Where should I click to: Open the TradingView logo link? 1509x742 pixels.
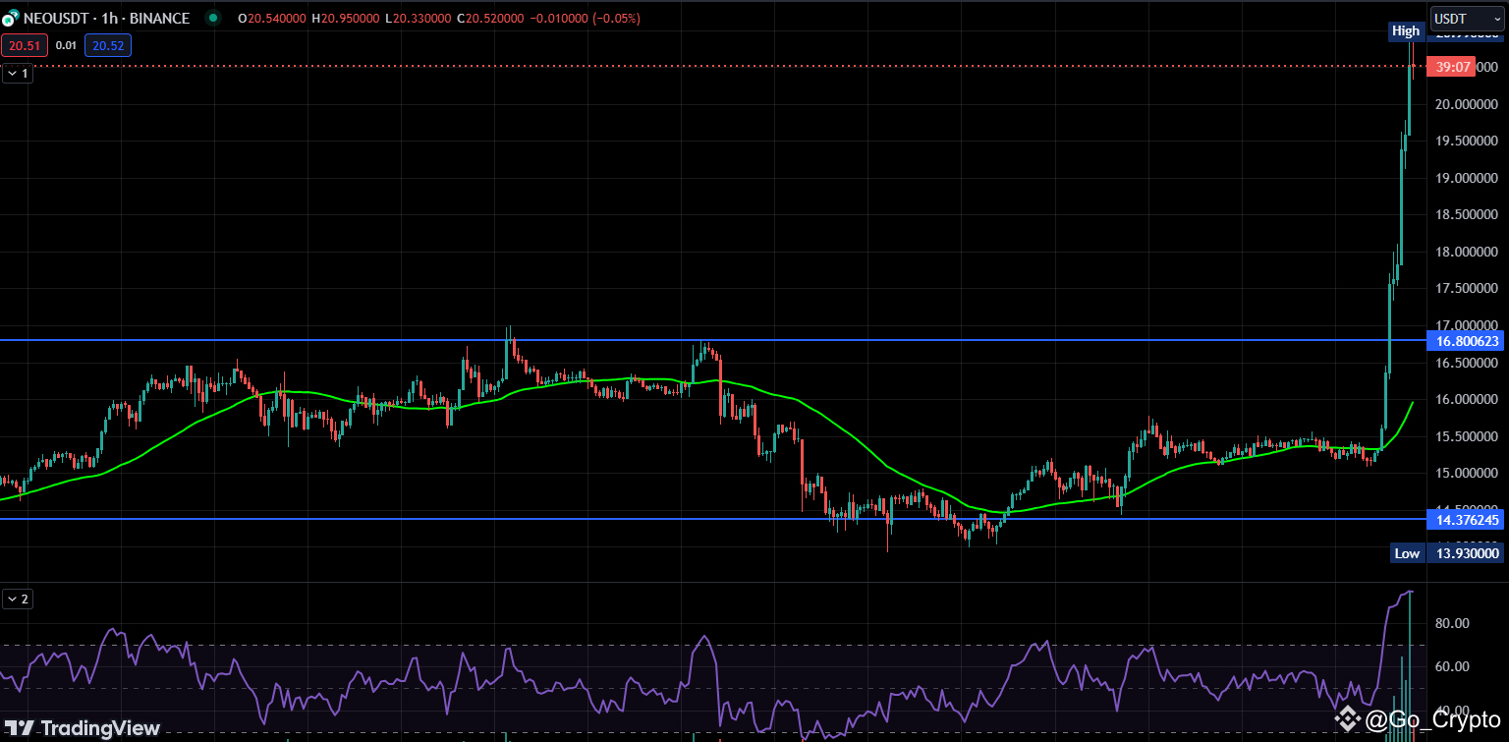(81, 728)
